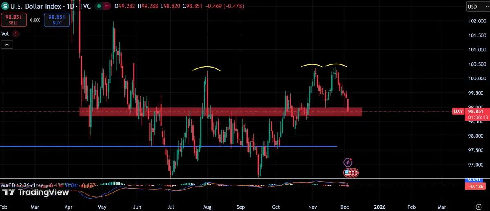Click the Sep label on time axis

click(241, 207)
